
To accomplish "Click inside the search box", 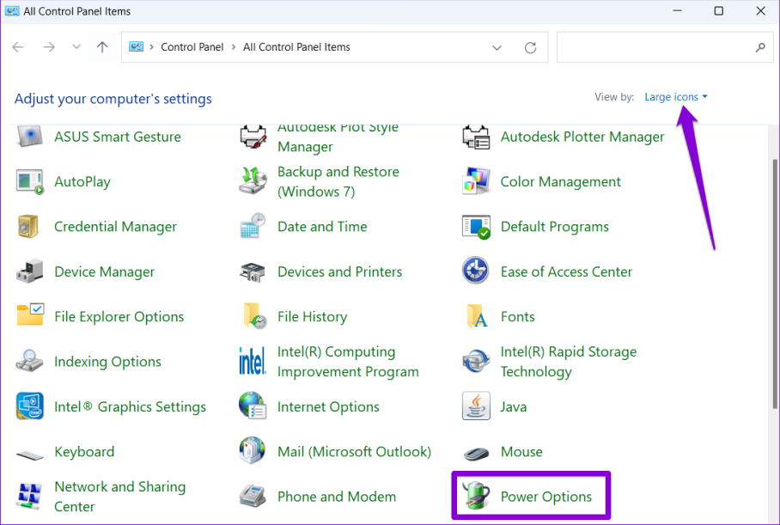I will [661, 47].
